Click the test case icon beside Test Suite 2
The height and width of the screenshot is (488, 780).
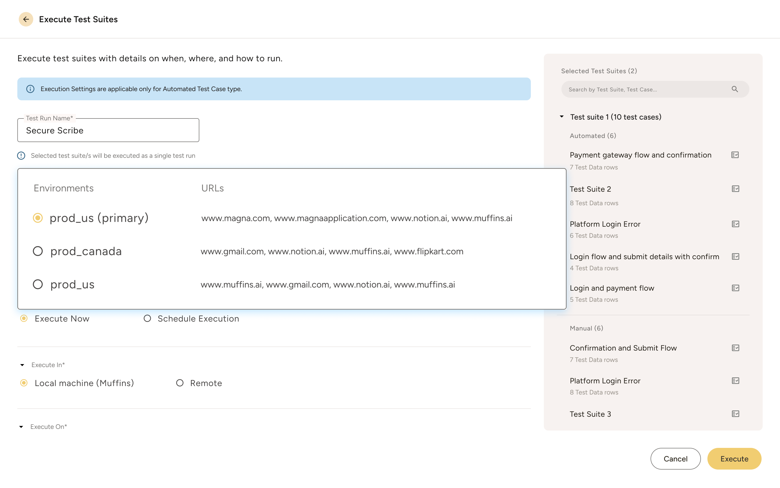pos(735,189)
